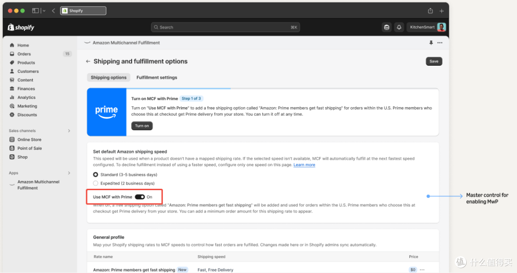
Task: Select Standard (3-5 business days) radio
Action: pos(96,175)
